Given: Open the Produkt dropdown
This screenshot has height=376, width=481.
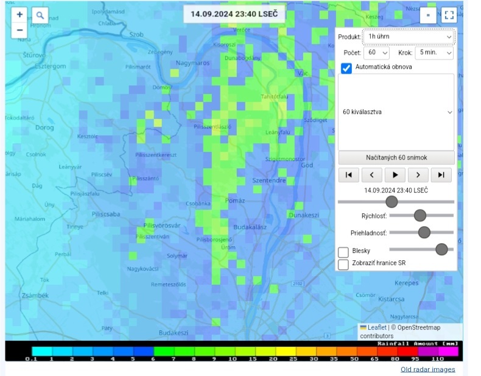Looking at the screenshot, I should 409,37.
